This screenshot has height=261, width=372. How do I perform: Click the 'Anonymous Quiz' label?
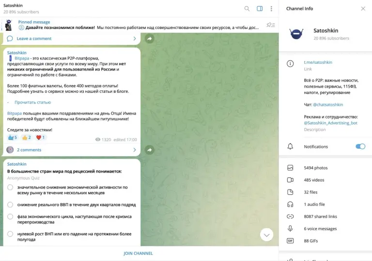pyautogui.click(x=23, y=178)
